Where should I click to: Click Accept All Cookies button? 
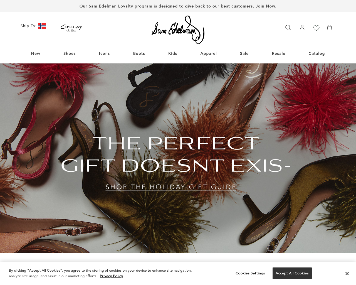[292, 273]
